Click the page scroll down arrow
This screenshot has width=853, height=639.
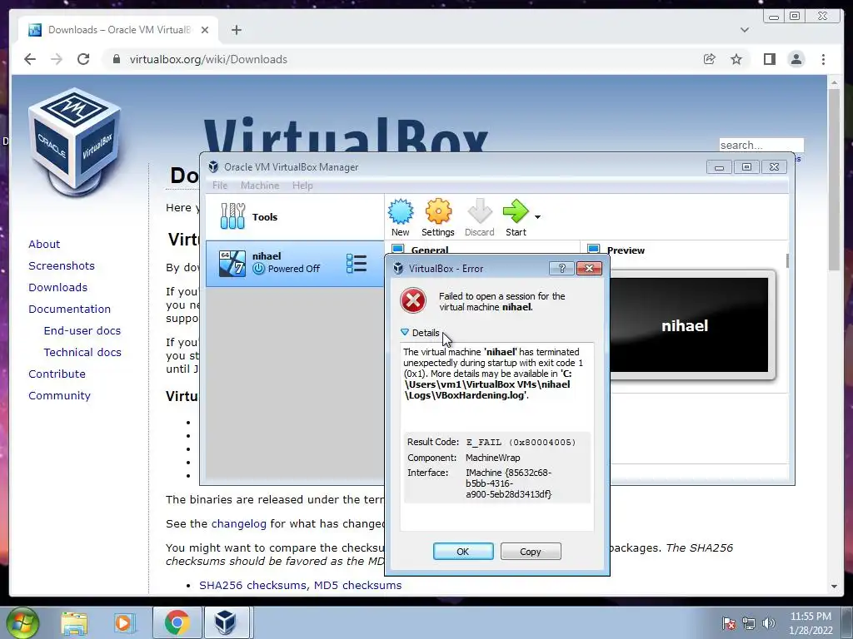[834, 587]
